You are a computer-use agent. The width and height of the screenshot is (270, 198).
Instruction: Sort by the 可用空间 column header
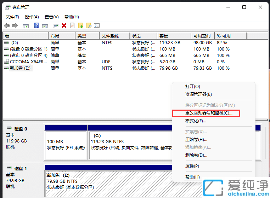pyautogui.click(x=203, y=36)
